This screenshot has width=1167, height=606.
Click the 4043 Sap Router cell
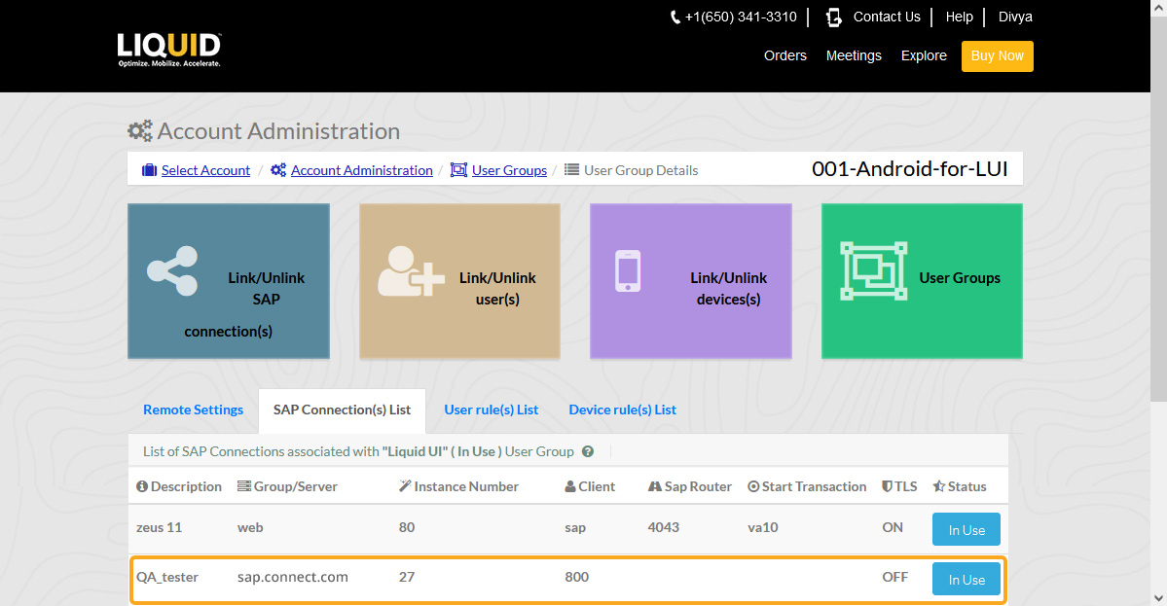click(x=663, y=527)
